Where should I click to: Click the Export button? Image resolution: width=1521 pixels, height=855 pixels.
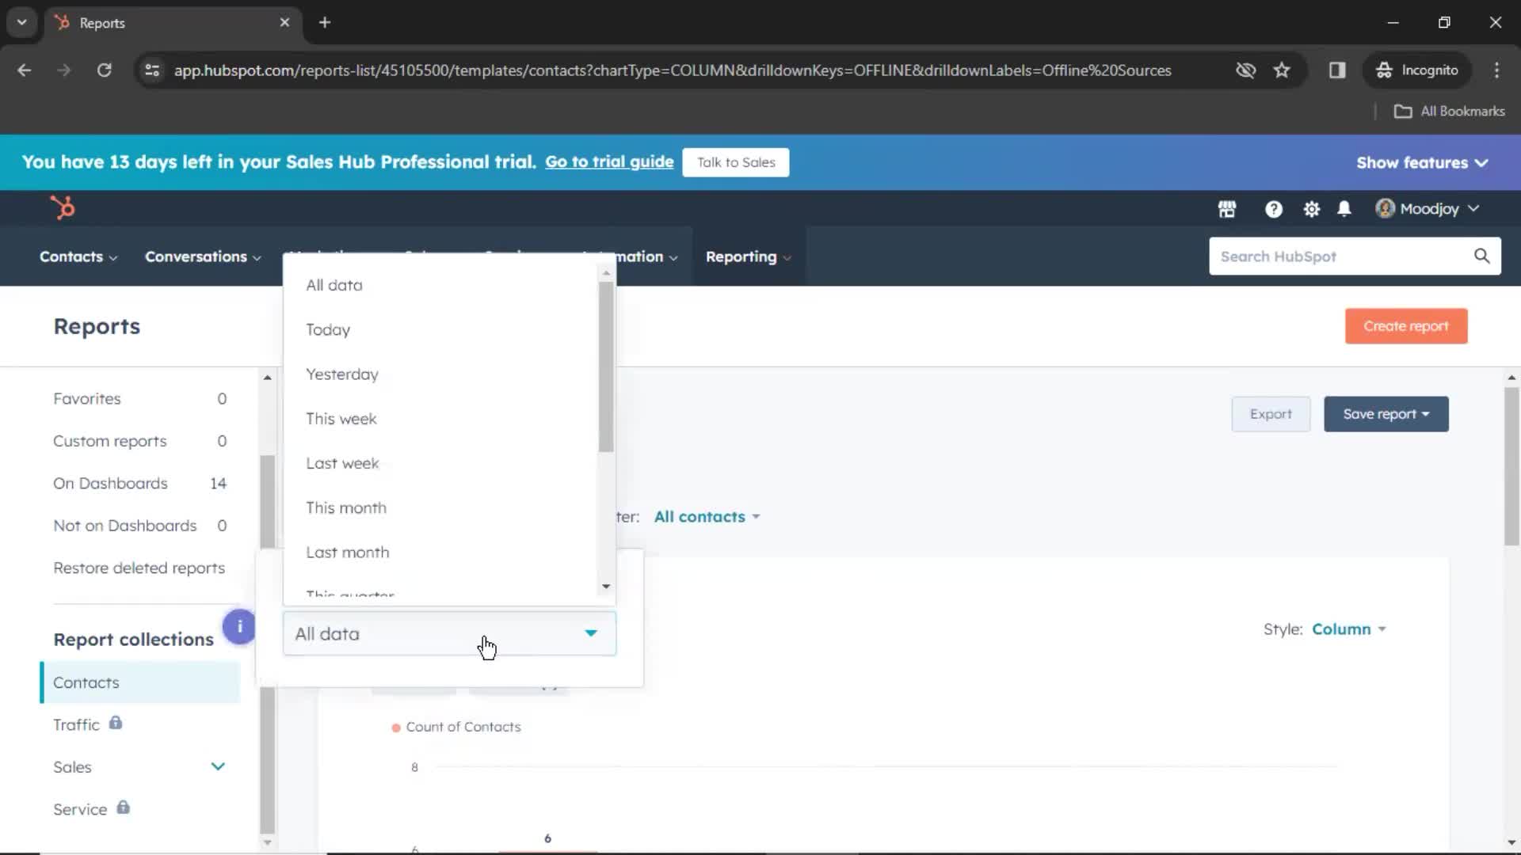1271,412
